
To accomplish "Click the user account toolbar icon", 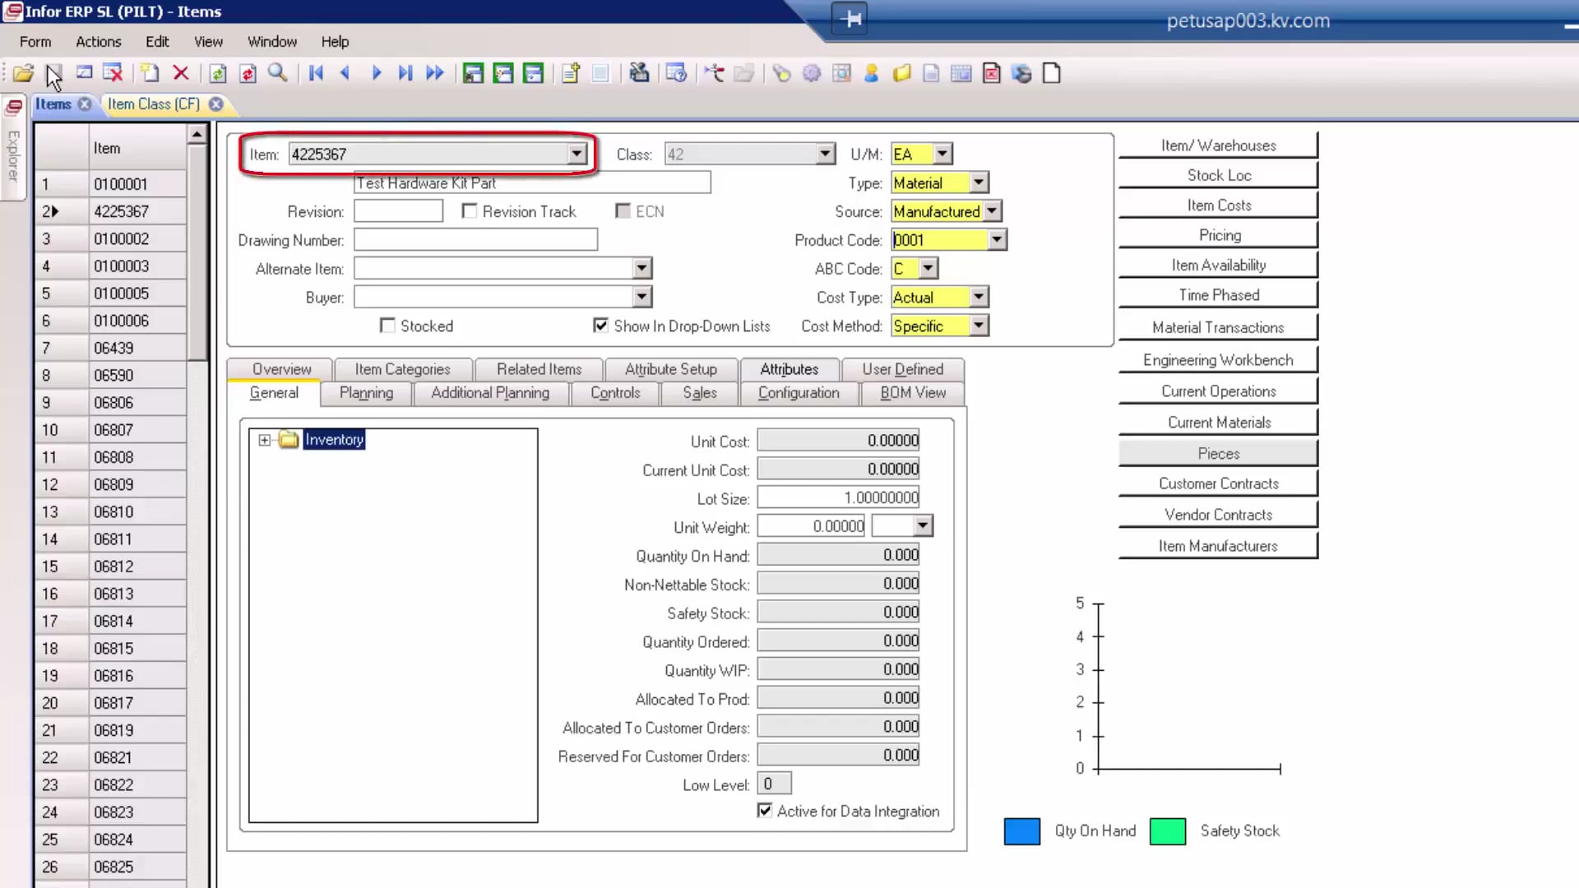I will pyautogui.click(x=871, y=73).
